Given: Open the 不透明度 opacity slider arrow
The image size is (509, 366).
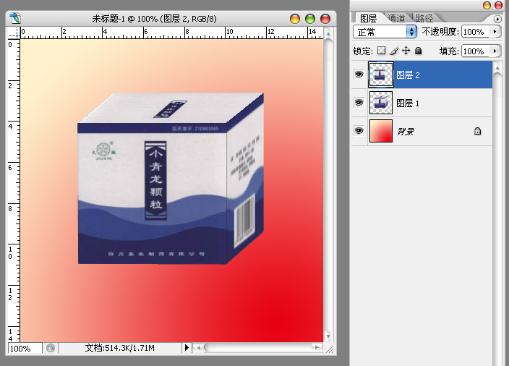Looking at the screenshot, I should 495,32.
